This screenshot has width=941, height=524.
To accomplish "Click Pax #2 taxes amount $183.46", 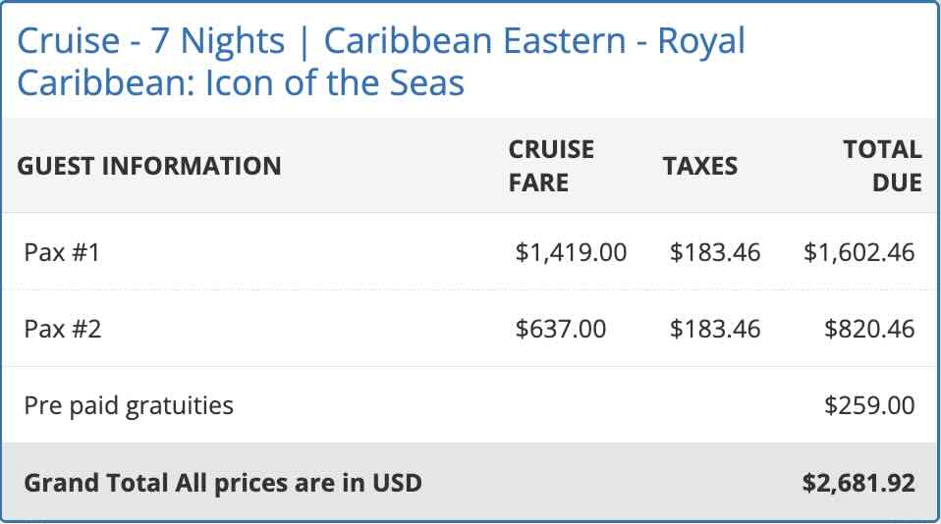I will click(714, 328).
